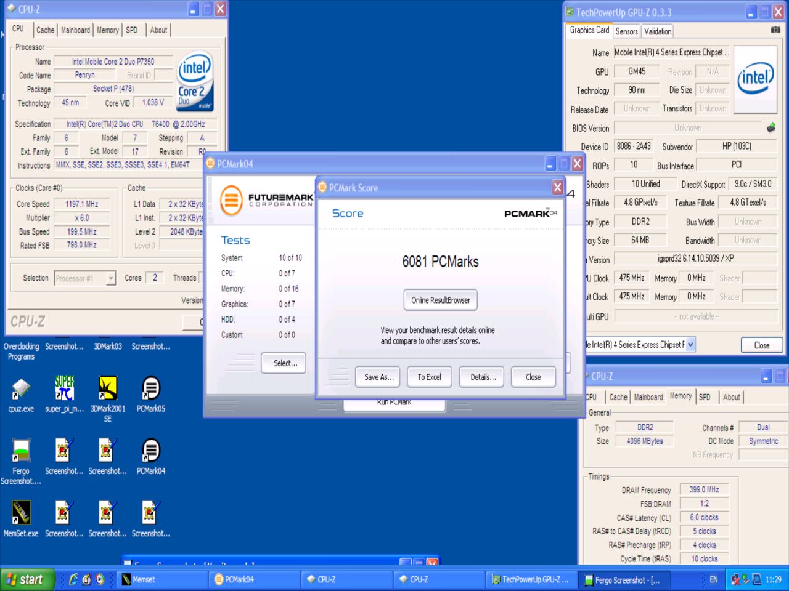
Task: Switch to PCMark04 taskbar button
Action: (254, 579)
